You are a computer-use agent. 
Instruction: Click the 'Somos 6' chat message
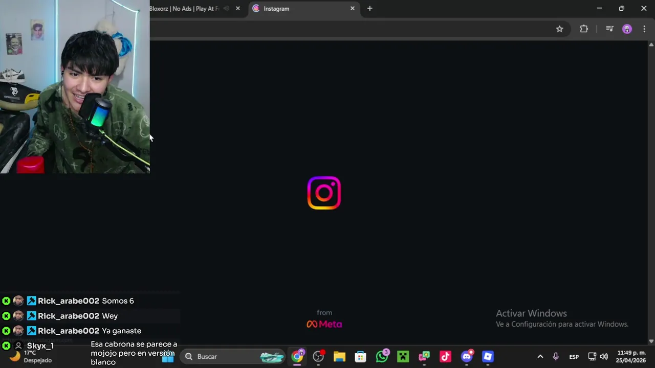coord(118,301)
